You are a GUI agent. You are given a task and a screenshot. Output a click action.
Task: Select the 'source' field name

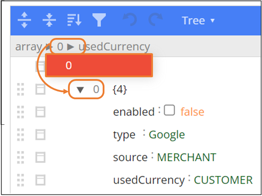pos(130,157)
